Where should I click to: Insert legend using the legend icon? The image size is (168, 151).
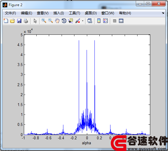pyautogui.click(x=106, y=21)
